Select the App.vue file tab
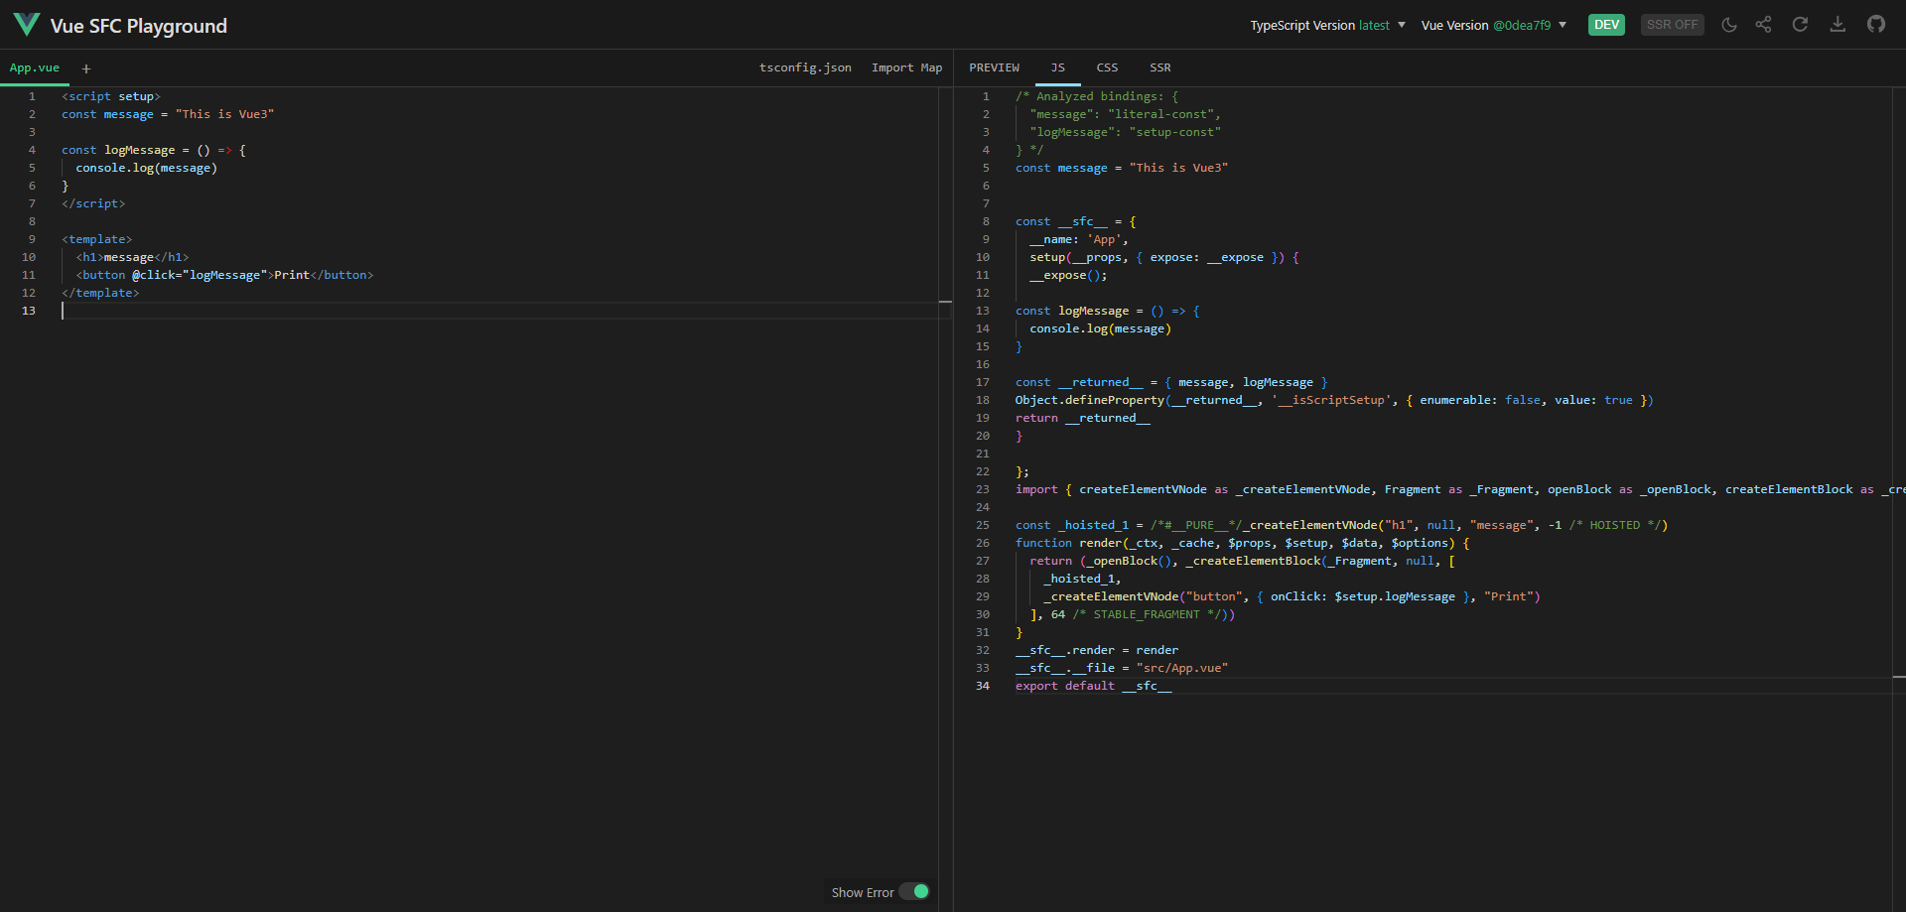 (35, 67)
